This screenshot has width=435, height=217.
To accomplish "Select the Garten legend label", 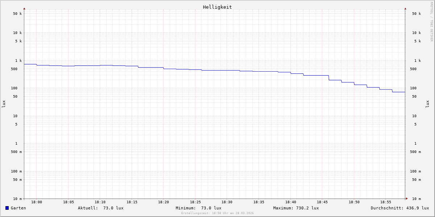I will 18,208.
